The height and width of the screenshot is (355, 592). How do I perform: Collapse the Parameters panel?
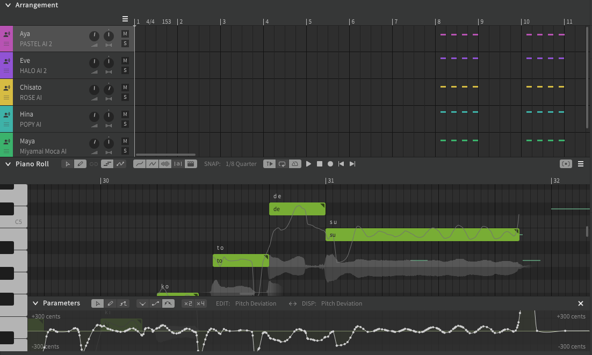pyautogui.click(x=35, y=303)
